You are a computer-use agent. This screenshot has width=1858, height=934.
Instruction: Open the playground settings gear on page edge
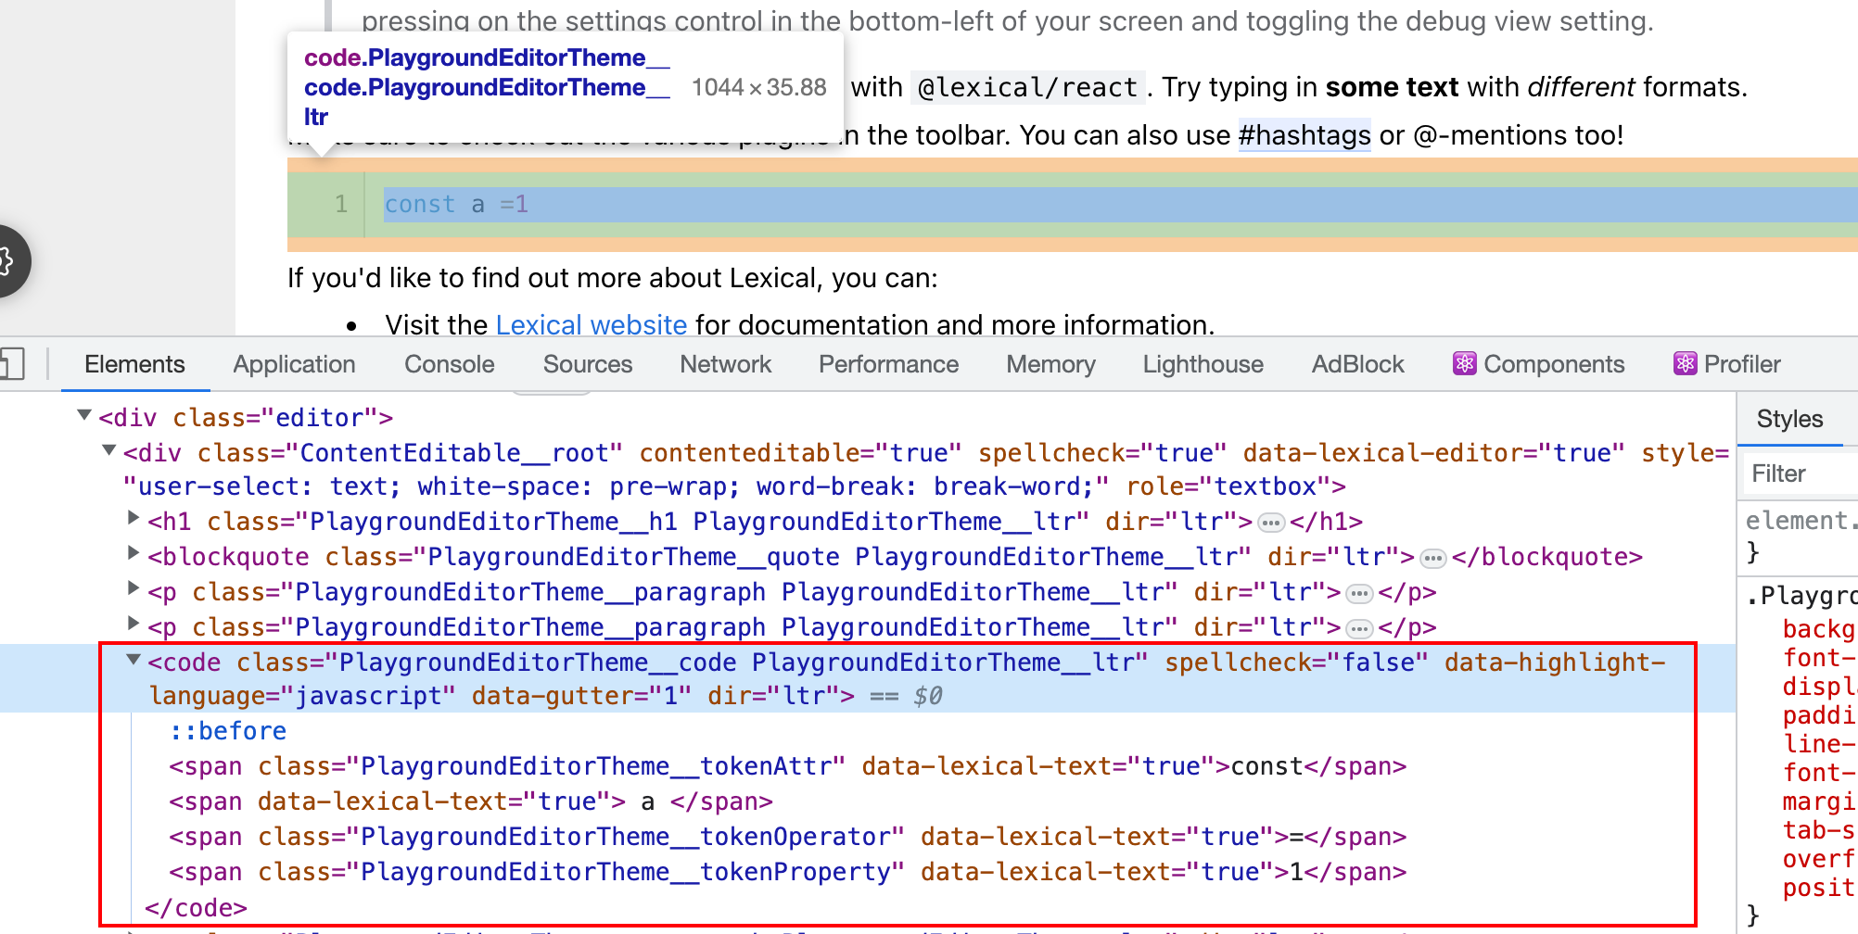click(x=7, y=261)
